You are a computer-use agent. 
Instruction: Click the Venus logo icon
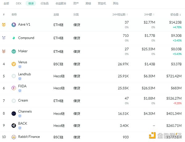pos(14,64)
